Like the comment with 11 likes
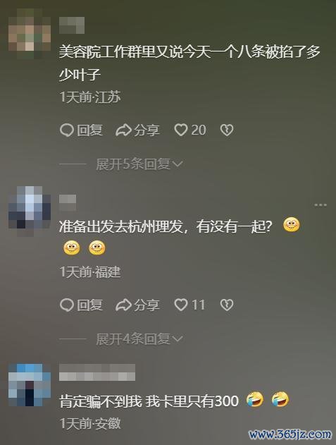 click(189, 305)
